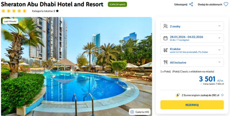Open the travel dates dropdown chevron
This screenshot has height=116, width=230.
coord(219,38)
